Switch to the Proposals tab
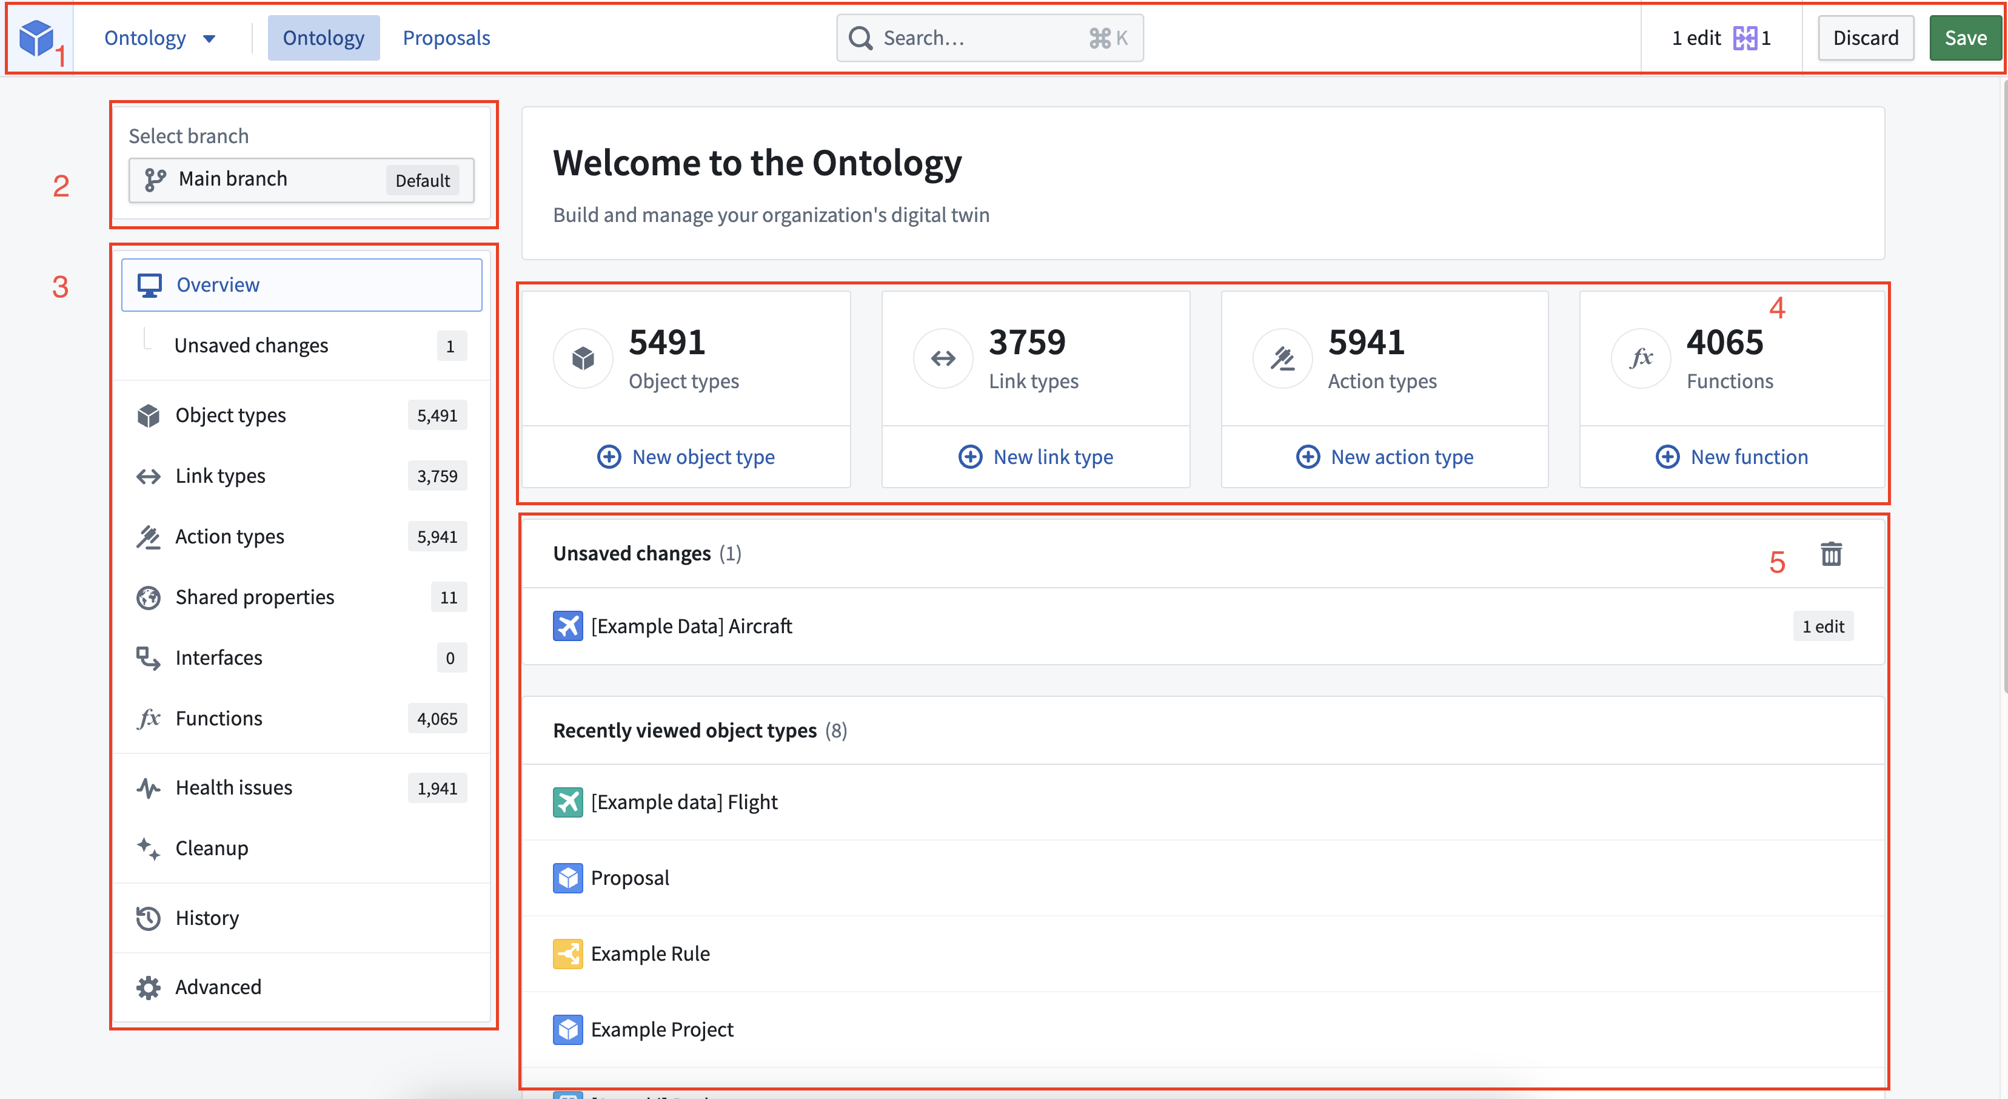 click(446, 38)
